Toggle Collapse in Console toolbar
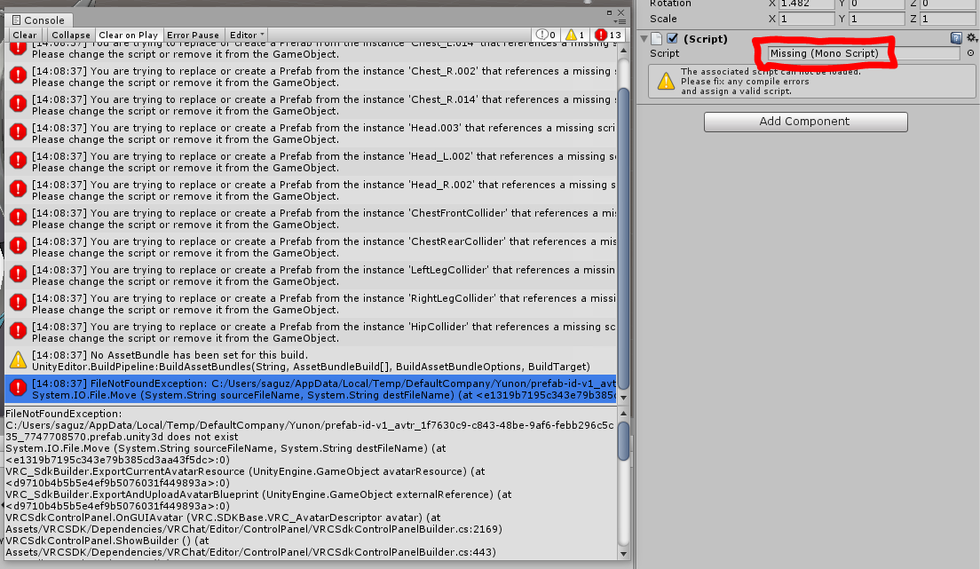980x569 pixels. [71, 35]
